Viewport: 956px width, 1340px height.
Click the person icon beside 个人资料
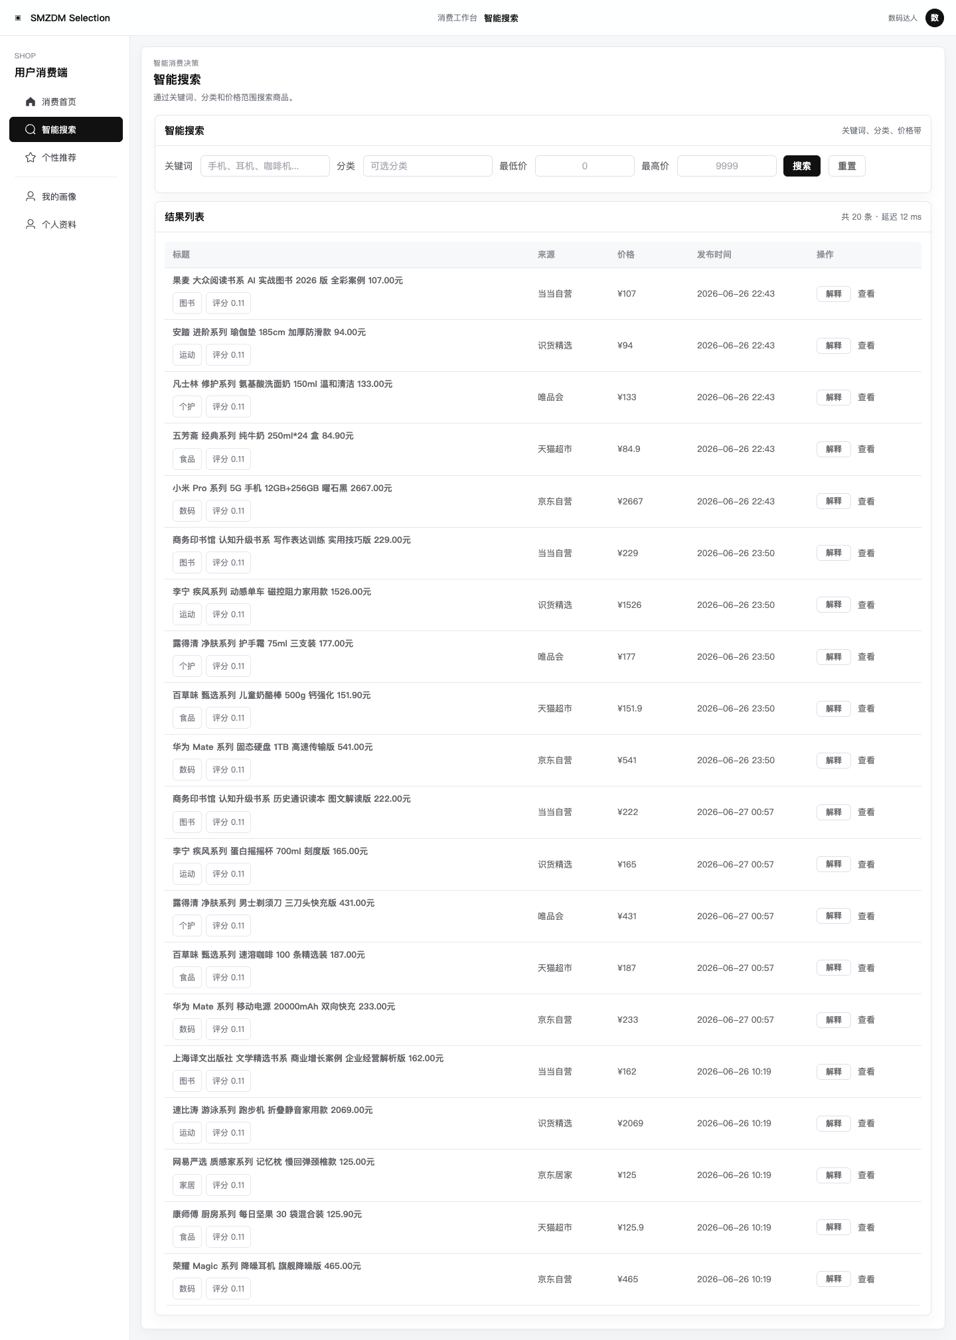click(31, 224)
